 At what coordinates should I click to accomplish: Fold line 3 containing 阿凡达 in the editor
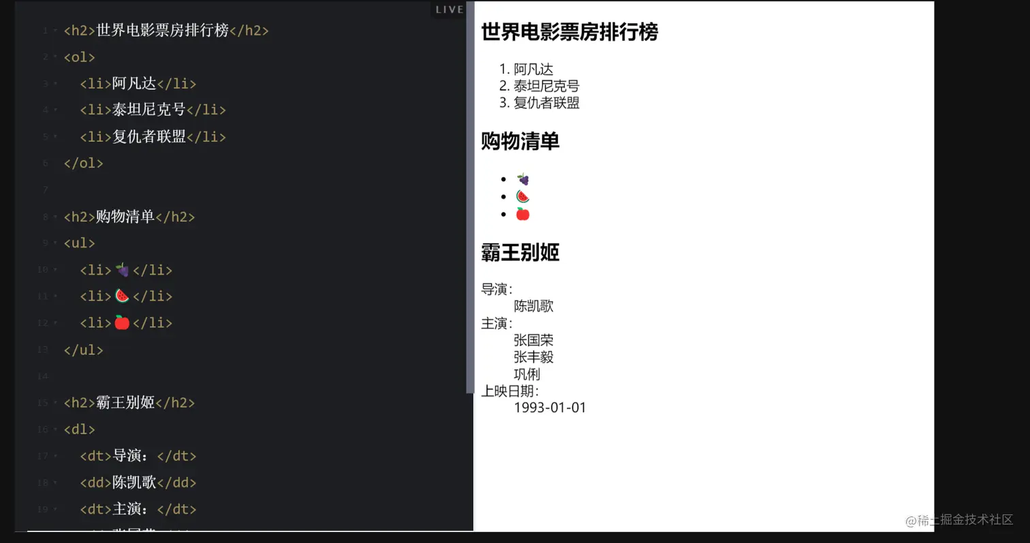55,84
